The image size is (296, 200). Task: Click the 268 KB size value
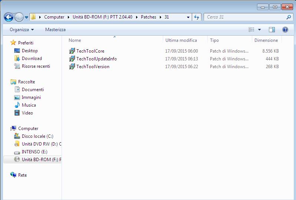point(272,67)
